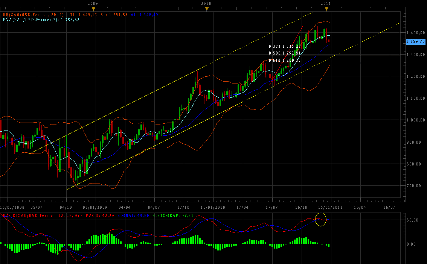Click the yellow circle annotation on MACD
Viewport: 427px width, 264px height.
pos(320,219)
